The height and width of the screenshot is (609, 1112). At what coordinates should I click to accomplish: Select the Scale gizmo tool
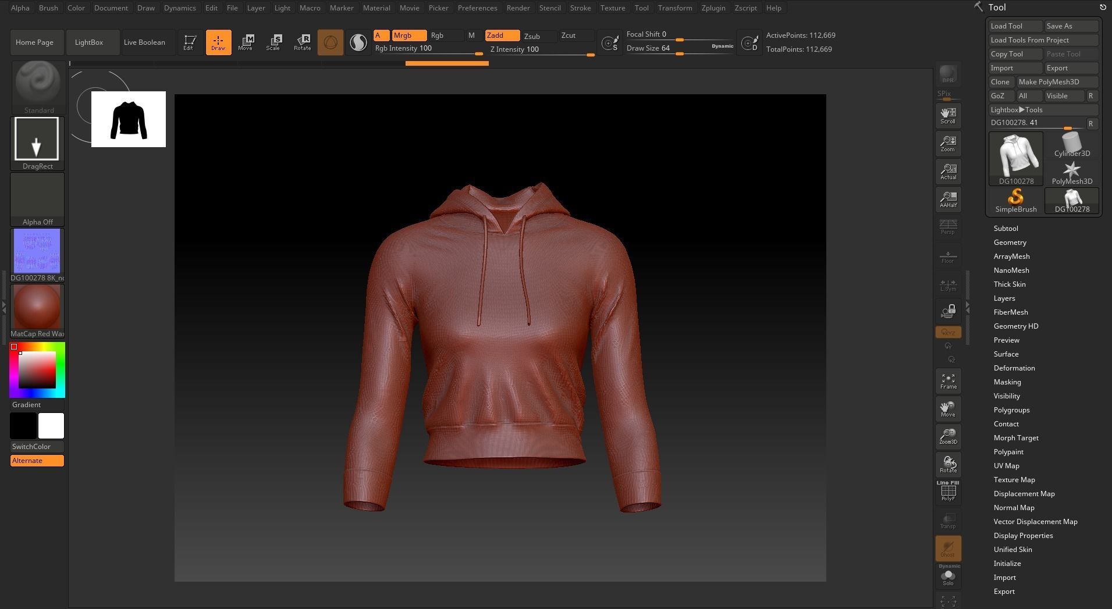[x=273, y=42]
